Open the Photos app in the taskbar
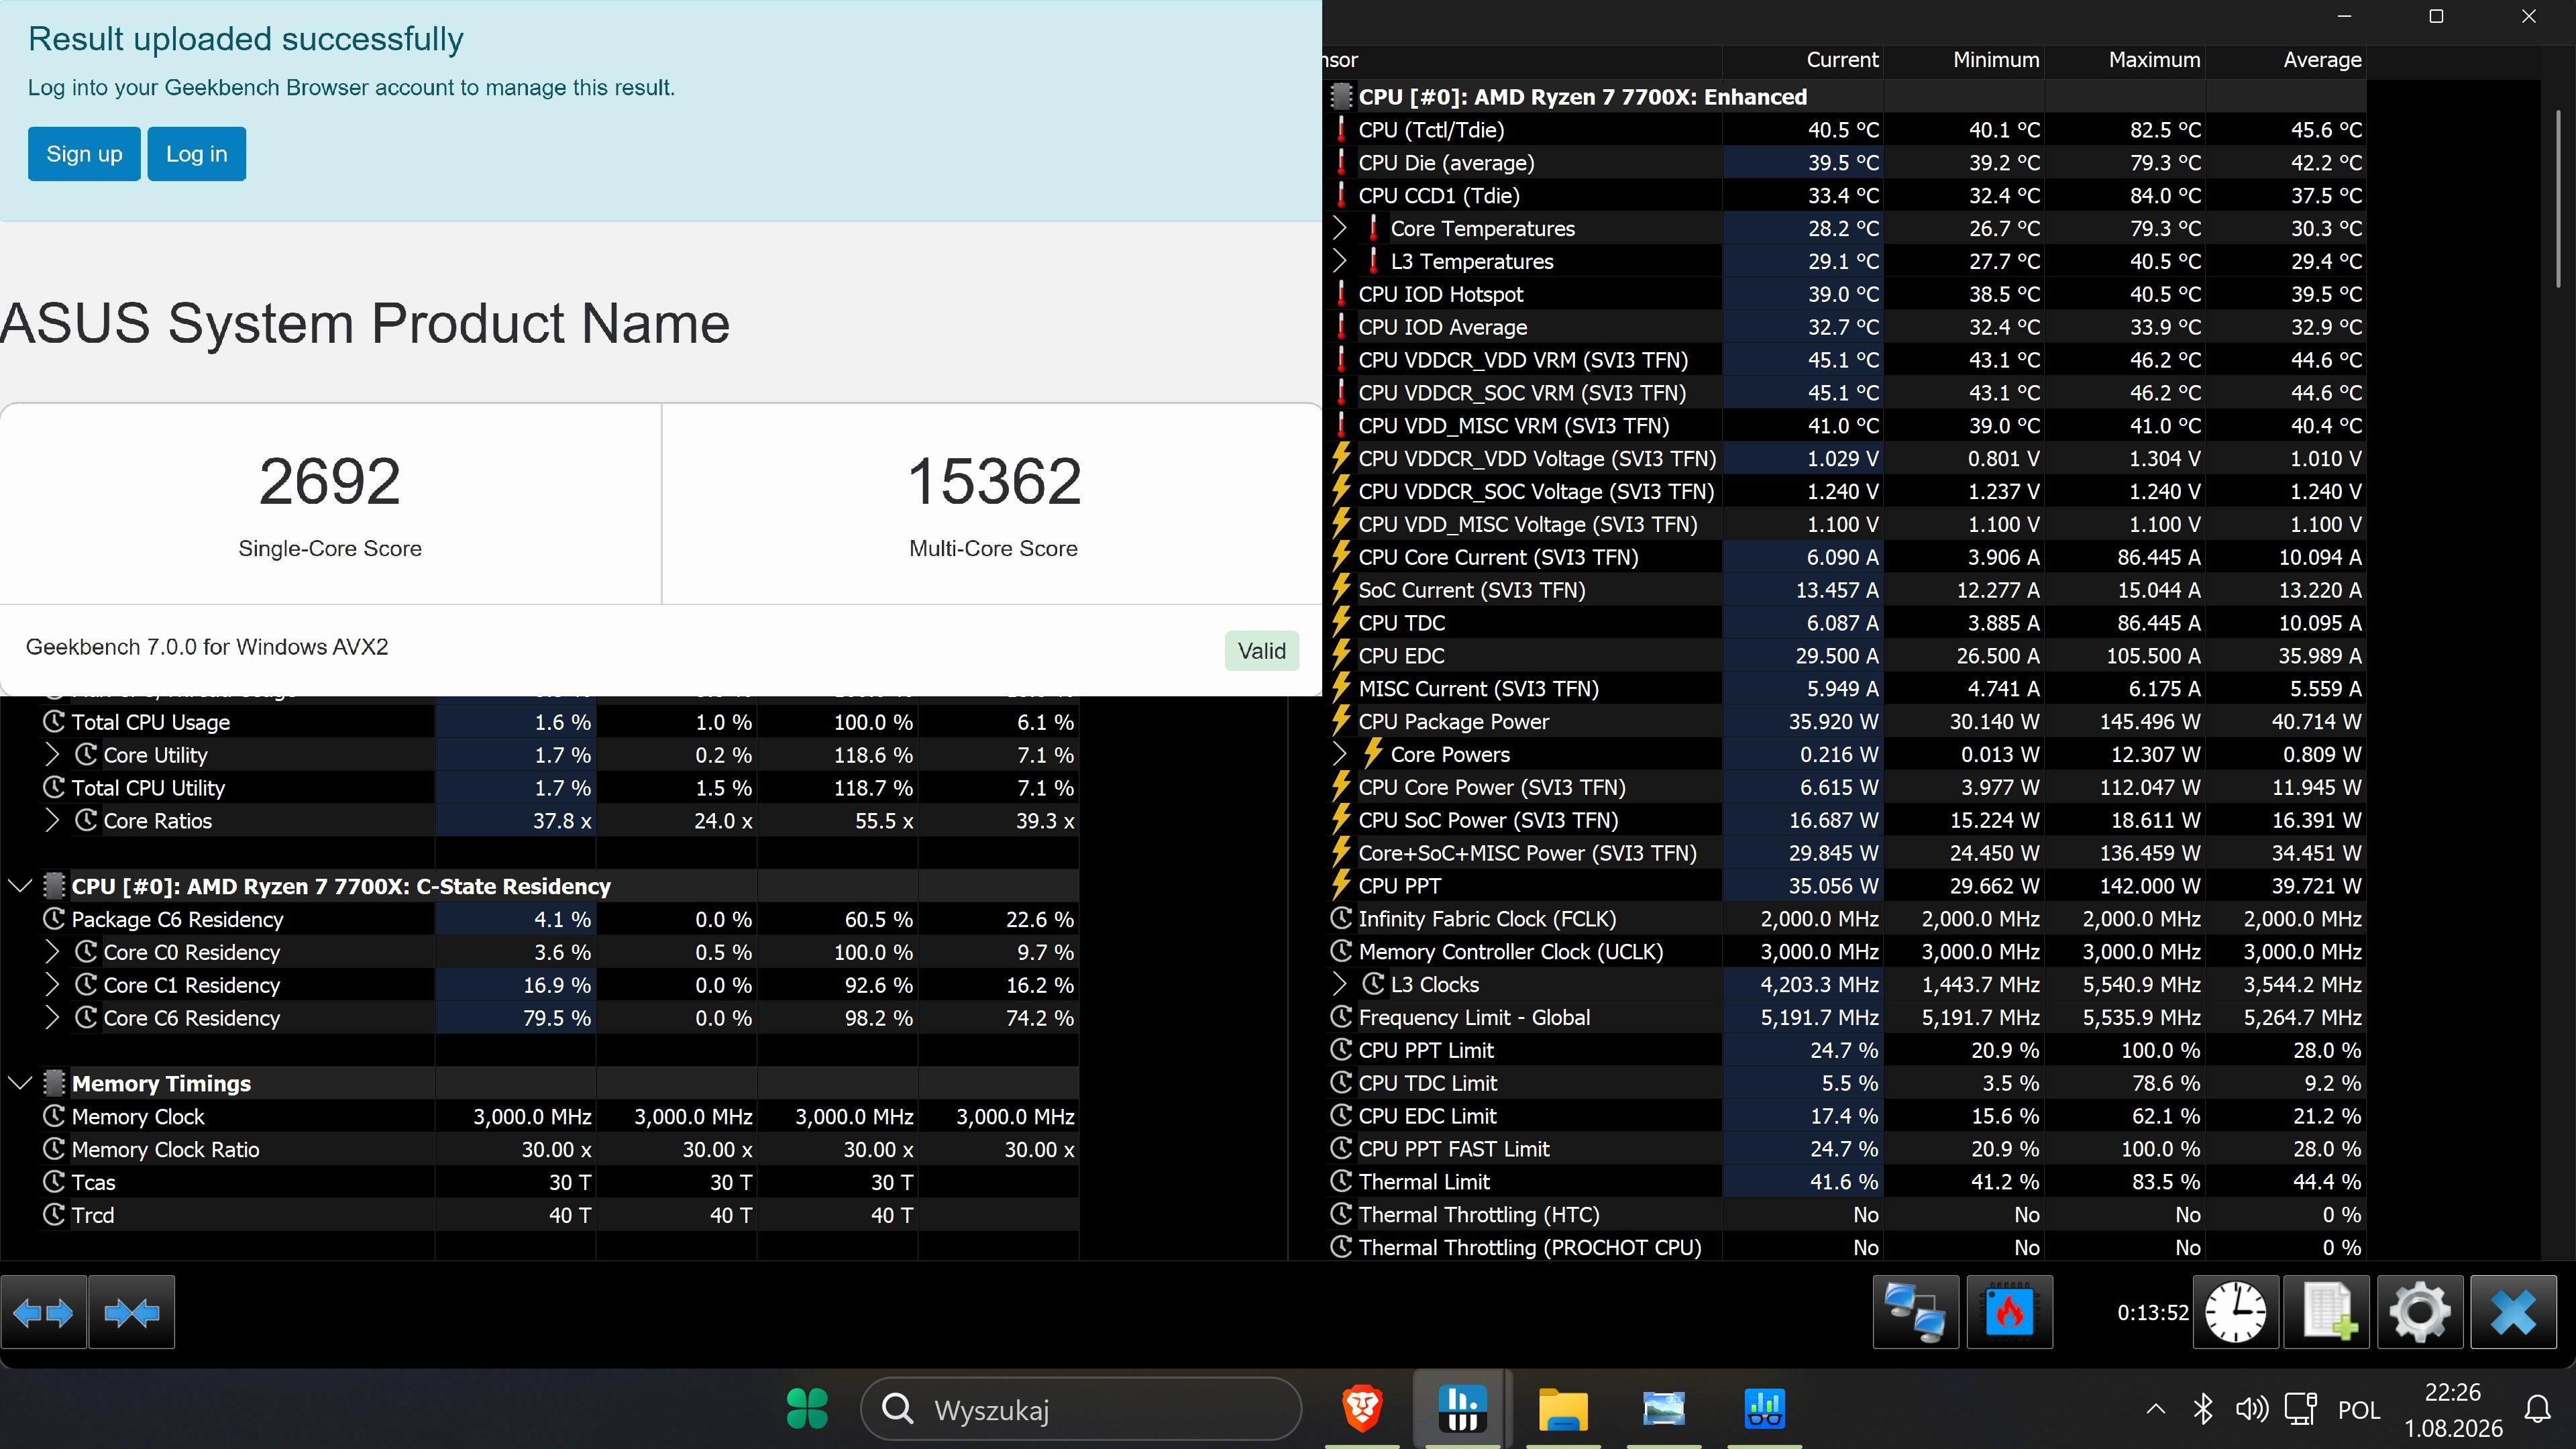 pos(1664,1409)
